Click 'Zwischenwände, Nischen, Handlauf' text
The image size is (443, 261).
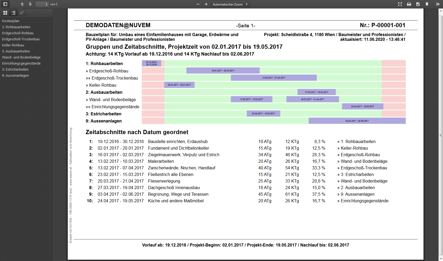coord(182,168)
